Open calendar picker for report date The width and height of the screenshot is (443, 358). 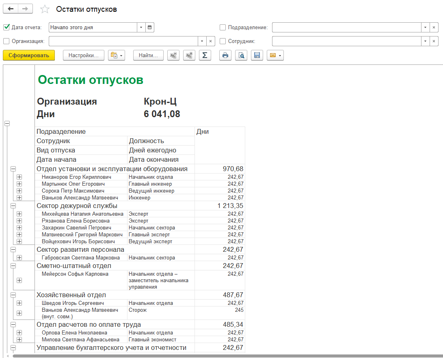(150, 28)
